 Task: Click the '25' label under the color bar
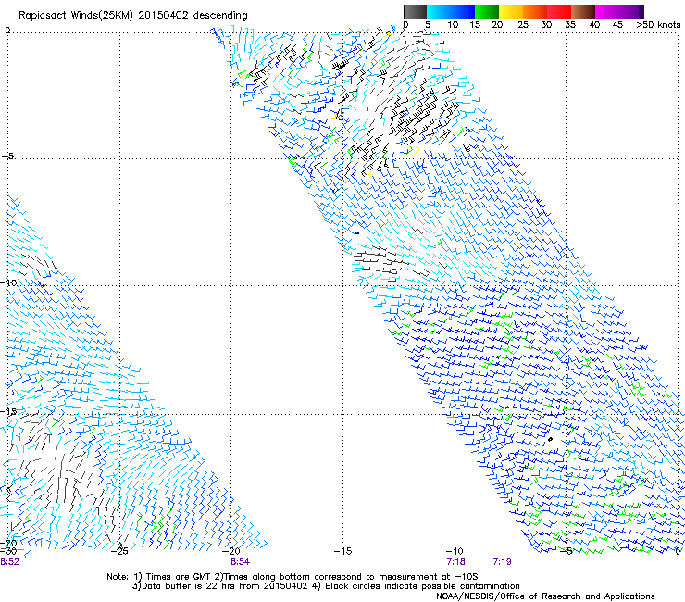coord(523,25)
